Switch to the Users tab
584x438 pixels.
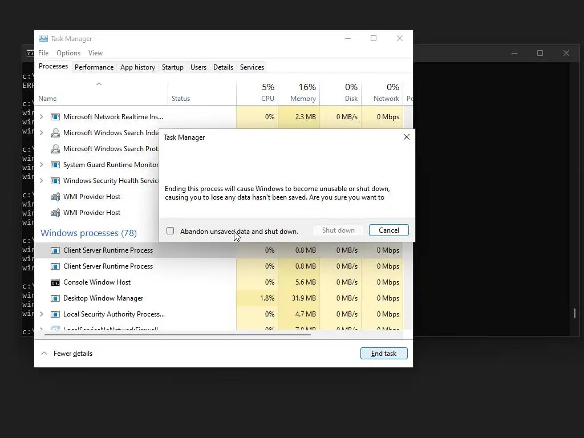coord(198,67)
